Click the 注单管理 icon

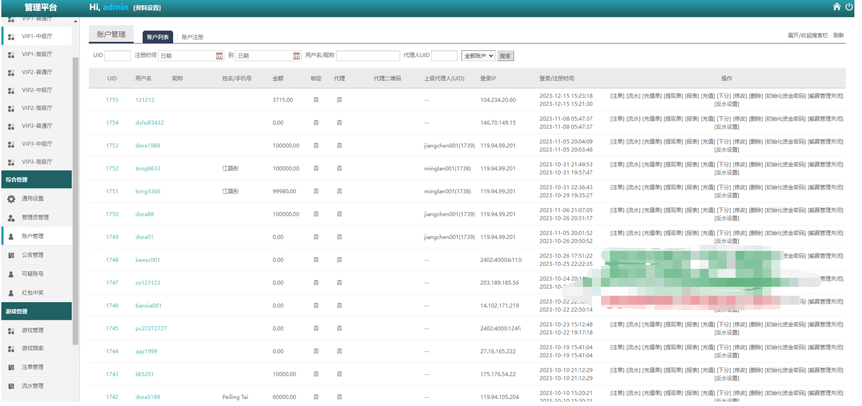pyautogui.click(x=11, y=367)
